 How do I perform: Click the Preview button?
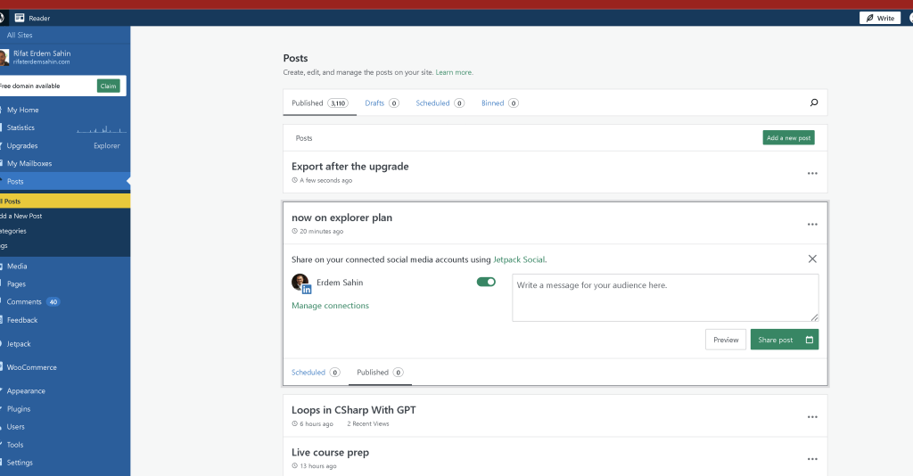pyautogui.click(x=726, y=340)
